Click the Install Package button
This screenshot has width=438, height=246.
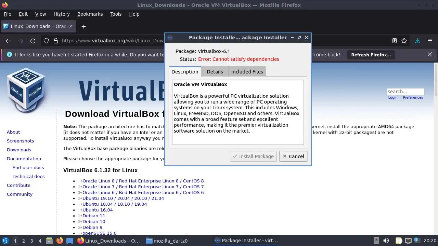(253, 156)
